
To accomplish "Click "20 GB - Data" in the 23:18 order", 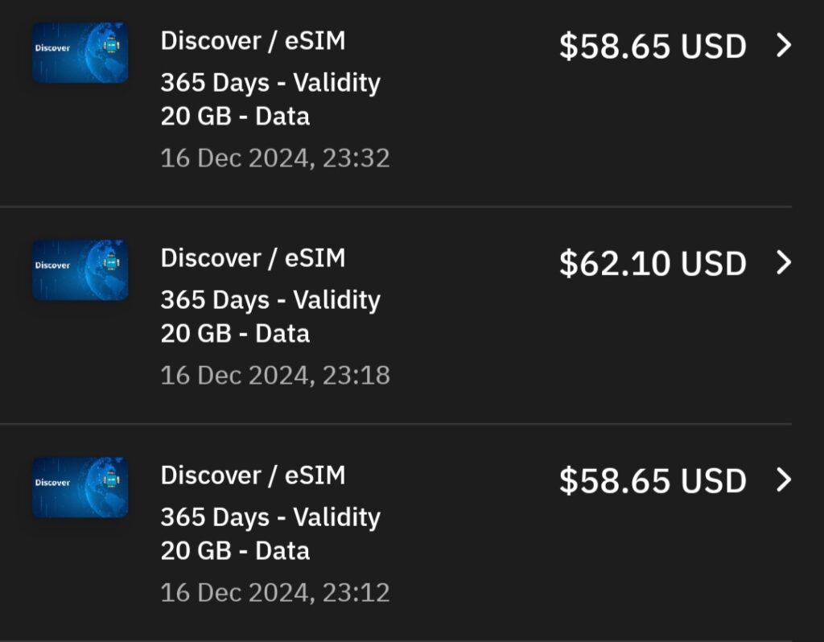I will [x=235, y=334].
